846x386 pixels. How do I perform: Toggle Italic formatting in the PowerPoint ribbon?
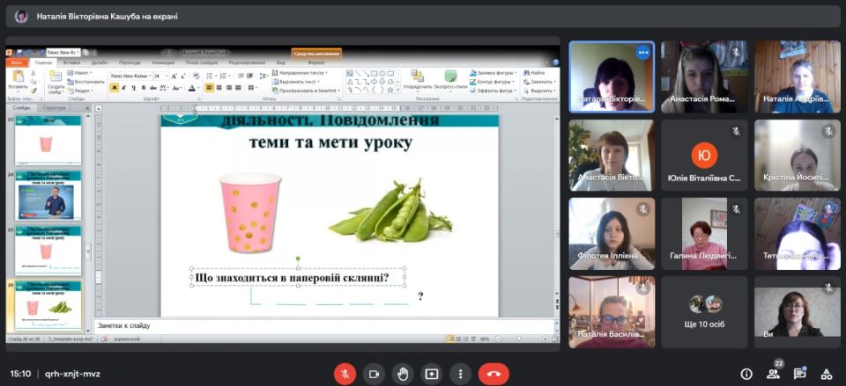[124, 88]
